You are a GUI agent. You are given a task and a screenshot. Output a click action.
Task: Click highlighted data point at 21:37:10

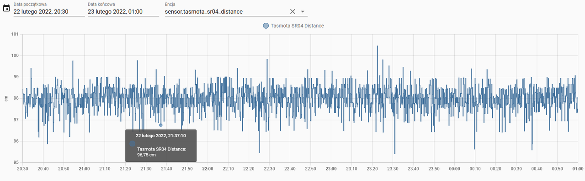point(160,125)
